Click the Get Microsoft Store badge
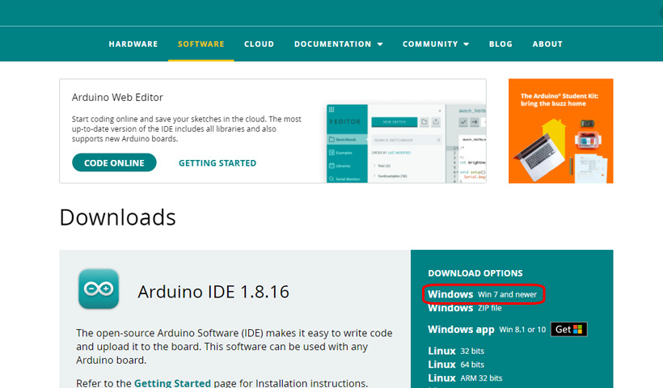Screen dimensions: 663x388 [568, 329]
